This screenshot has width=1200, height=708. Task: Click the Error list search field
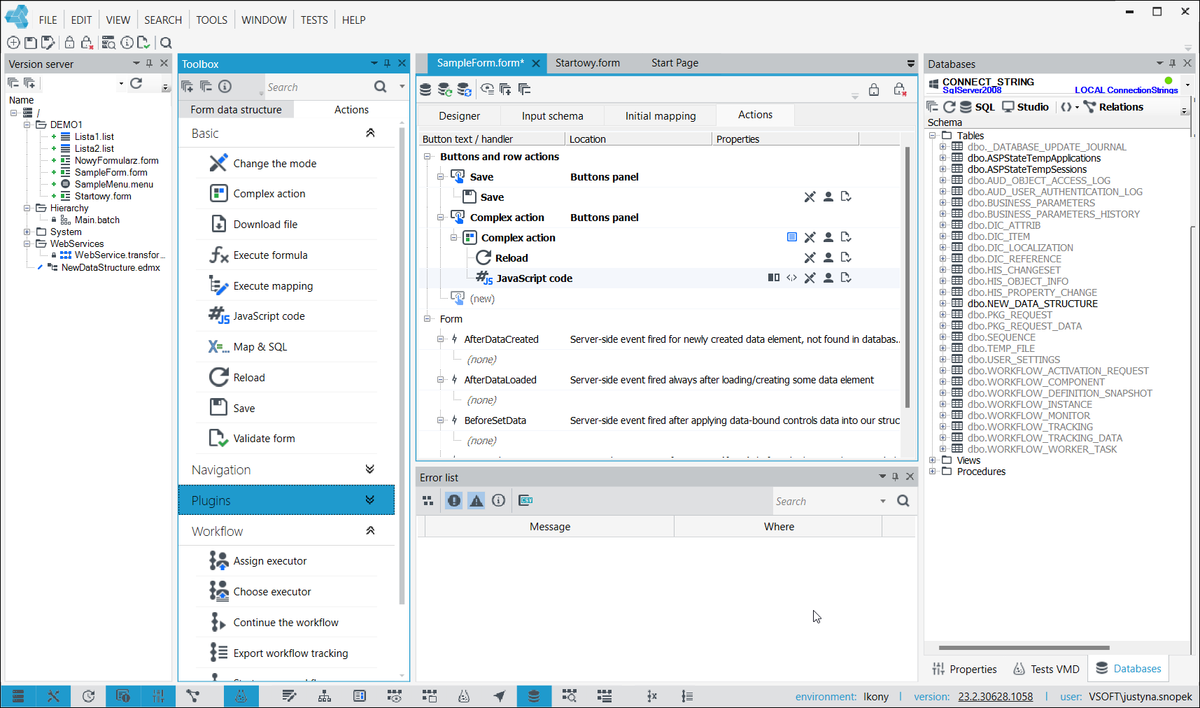coord(825,502)
